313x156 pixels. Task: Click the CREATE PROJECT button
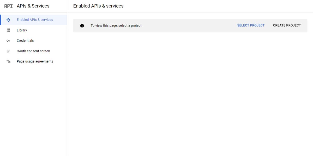[x=287, y=25]
